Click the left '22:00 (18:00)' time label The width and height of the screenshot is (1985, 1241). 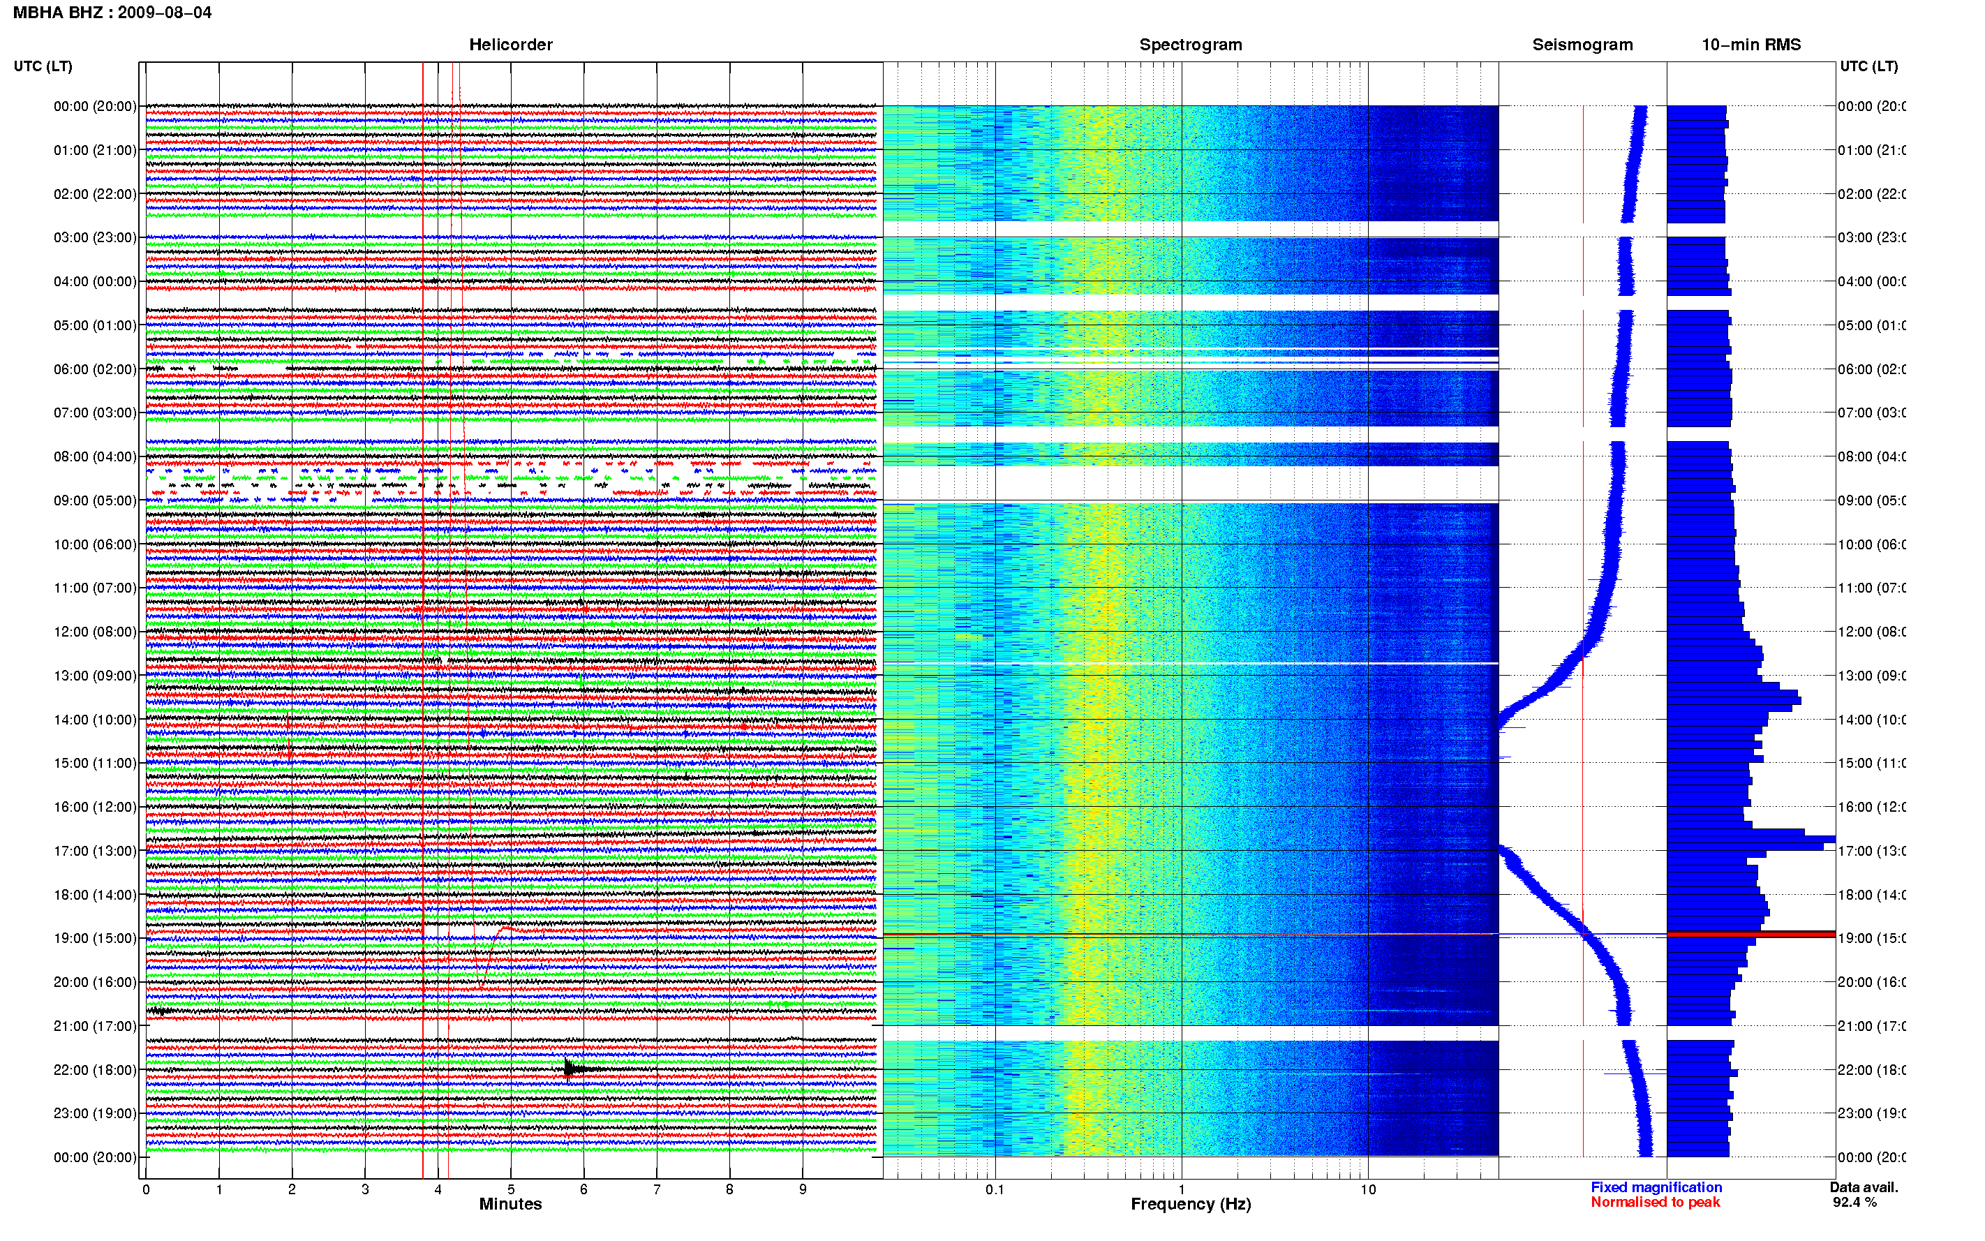(95, 1069)
